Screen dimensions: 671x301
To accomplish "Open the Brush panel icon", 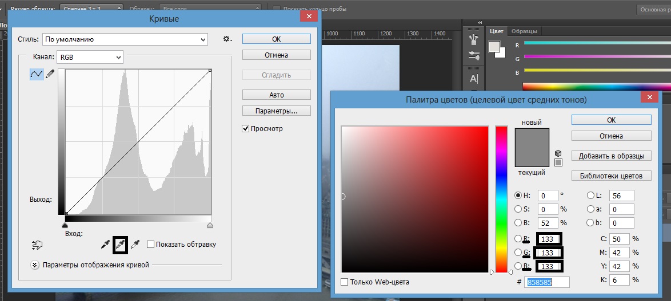I will [474, 55].
